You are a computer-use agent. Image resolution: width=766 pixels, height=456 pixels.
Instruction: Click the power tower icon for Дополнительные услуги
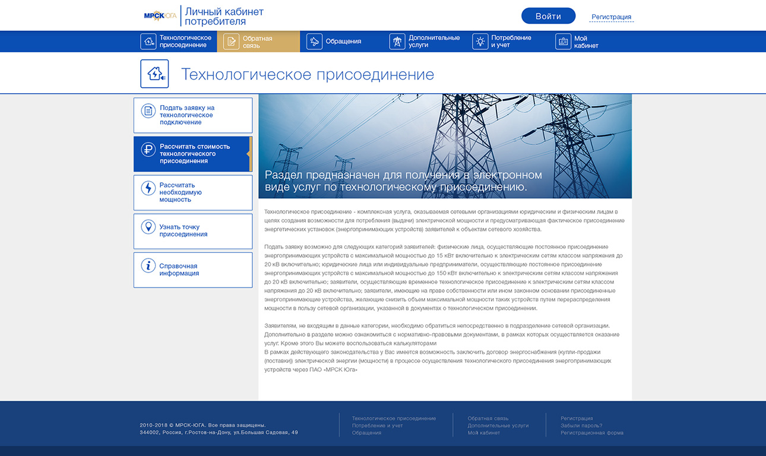(x=397, y=42)
